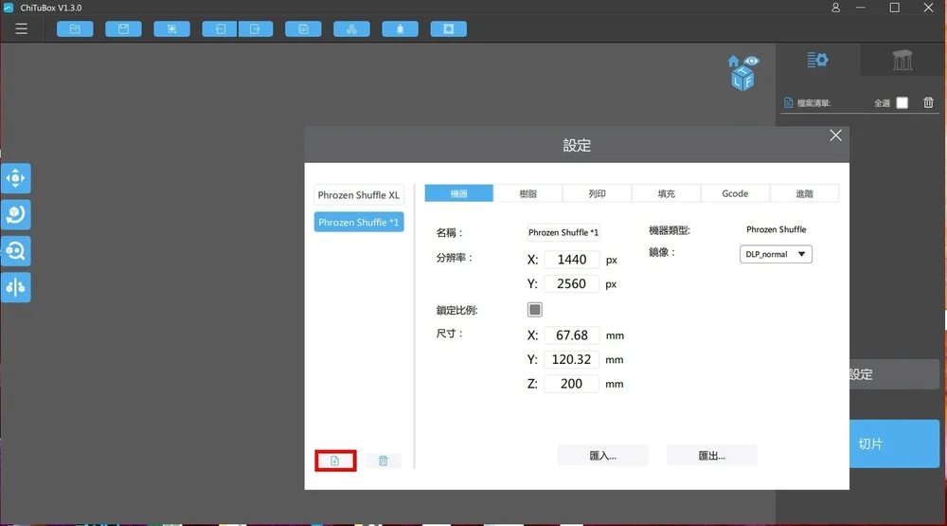The image size is (947, 526).
Task: Open the hamburger main menu
Action: tap(21, 29)
